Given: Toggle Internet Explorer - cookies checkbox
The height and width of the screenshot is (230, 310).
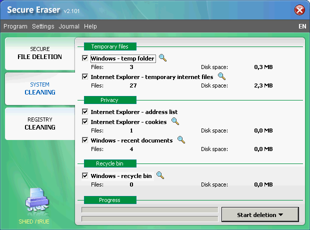Looking at the screenshot, I should pos(85,121).
